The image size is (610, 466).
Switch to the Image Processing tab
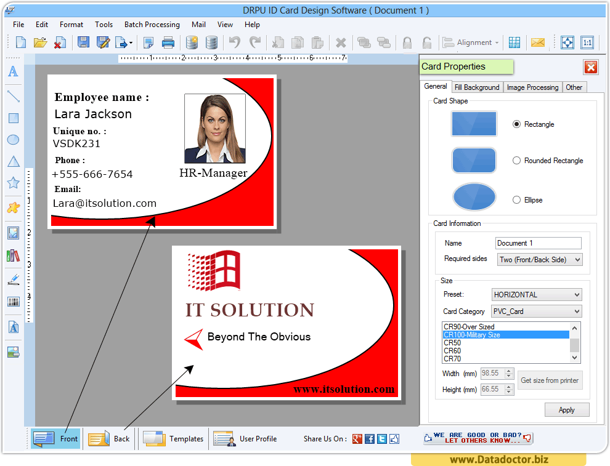coord(532,87)
